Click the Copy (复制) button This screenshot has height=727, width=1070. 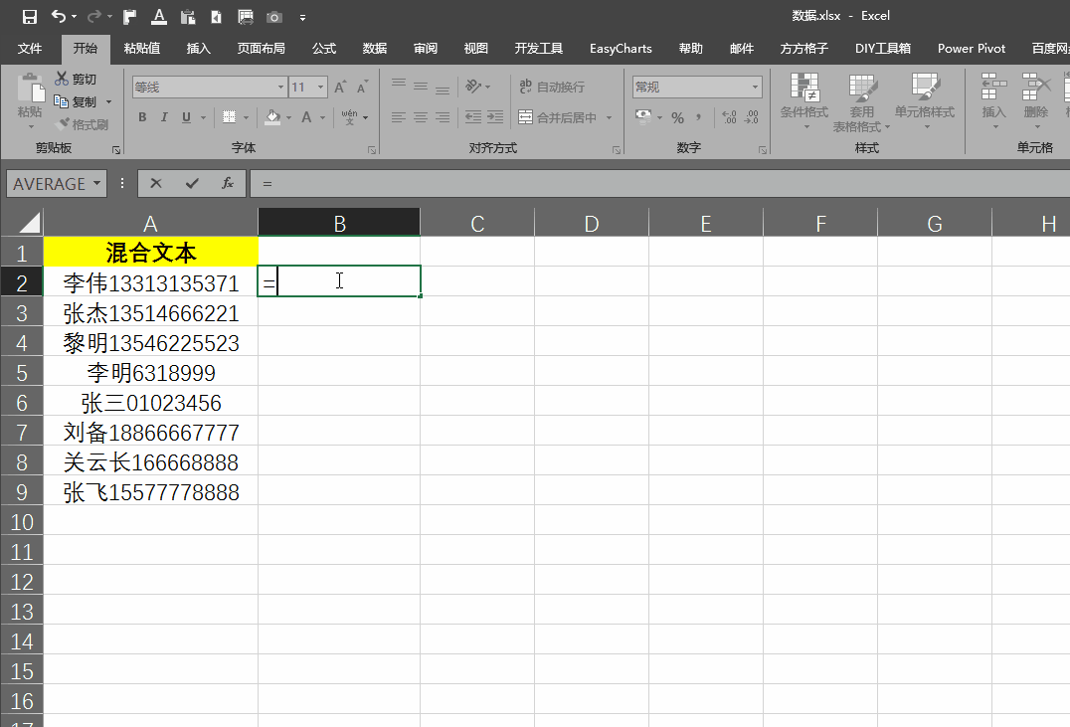(76, 101)
